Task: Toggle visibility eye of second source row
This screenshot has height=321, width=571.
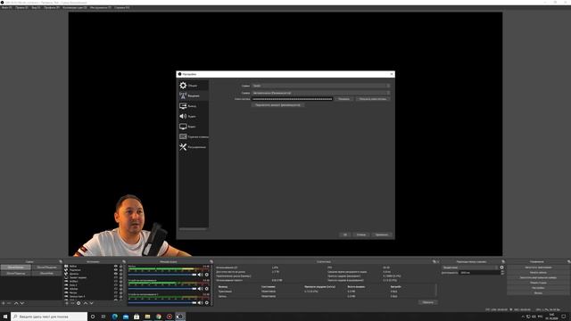Action: [x=116, y=269]
